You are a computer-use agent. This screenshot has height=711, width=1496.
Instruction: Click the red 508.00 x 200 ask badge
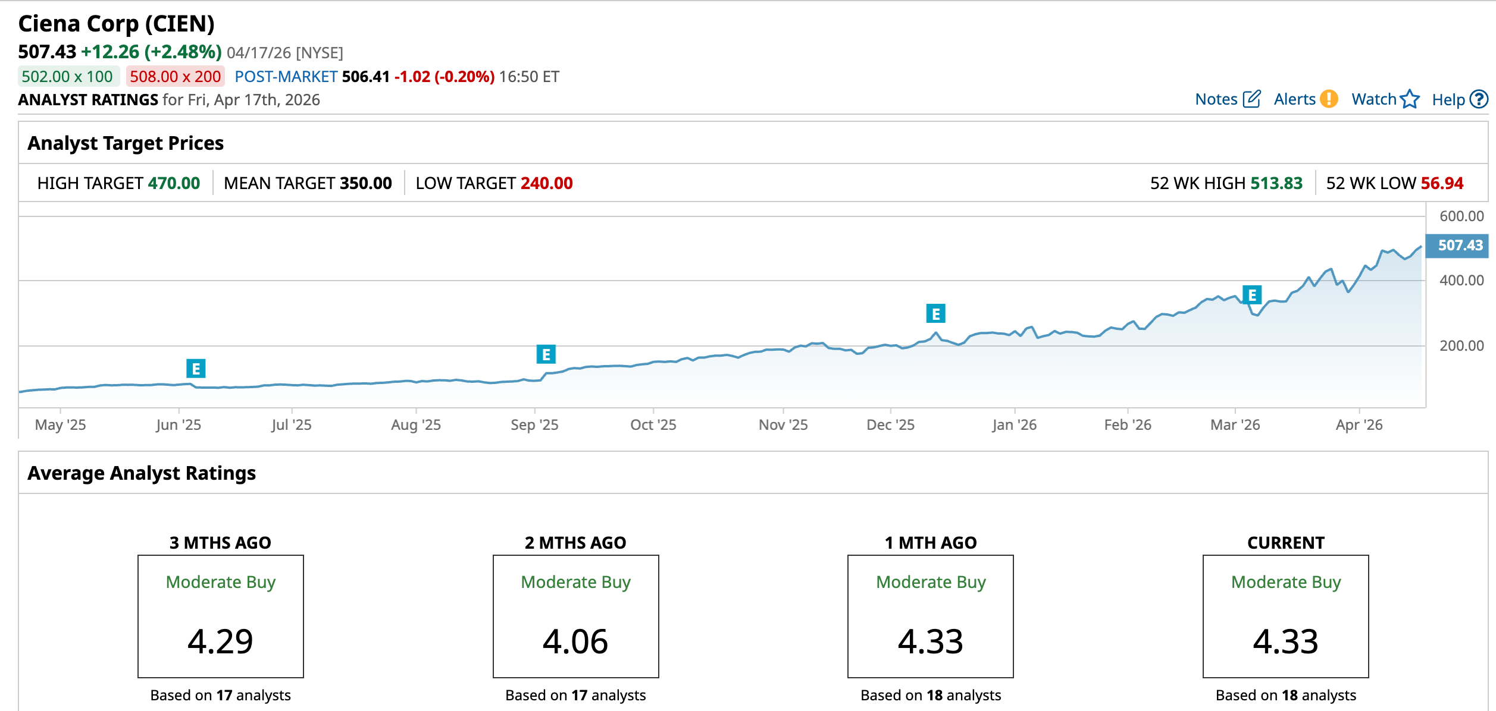tap(175, 77)
